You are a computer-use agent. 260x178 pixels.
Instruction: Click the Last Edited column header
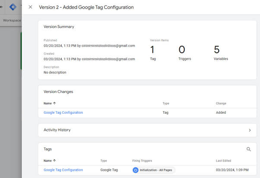click(223, 161)
